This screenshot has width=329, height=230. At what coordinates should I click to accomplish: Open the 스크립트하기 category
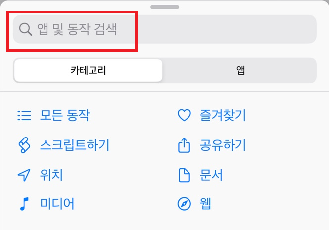(x=75, y=145)
